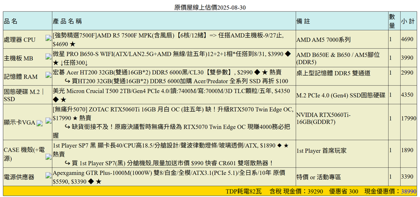Click the M.2 PCIe 4.0 (Gen4) SSD固態硬碟 note
The width and height of the screenshot is (420, 197).
tap(341, 95)
